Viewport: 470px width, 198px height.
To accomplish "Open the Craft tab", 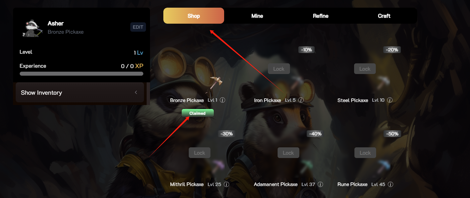I will pos(384,16).
